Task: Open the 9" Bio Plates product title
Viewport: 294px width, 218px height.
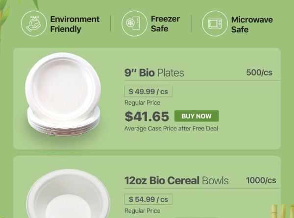Action: click(x=154, y=73)
